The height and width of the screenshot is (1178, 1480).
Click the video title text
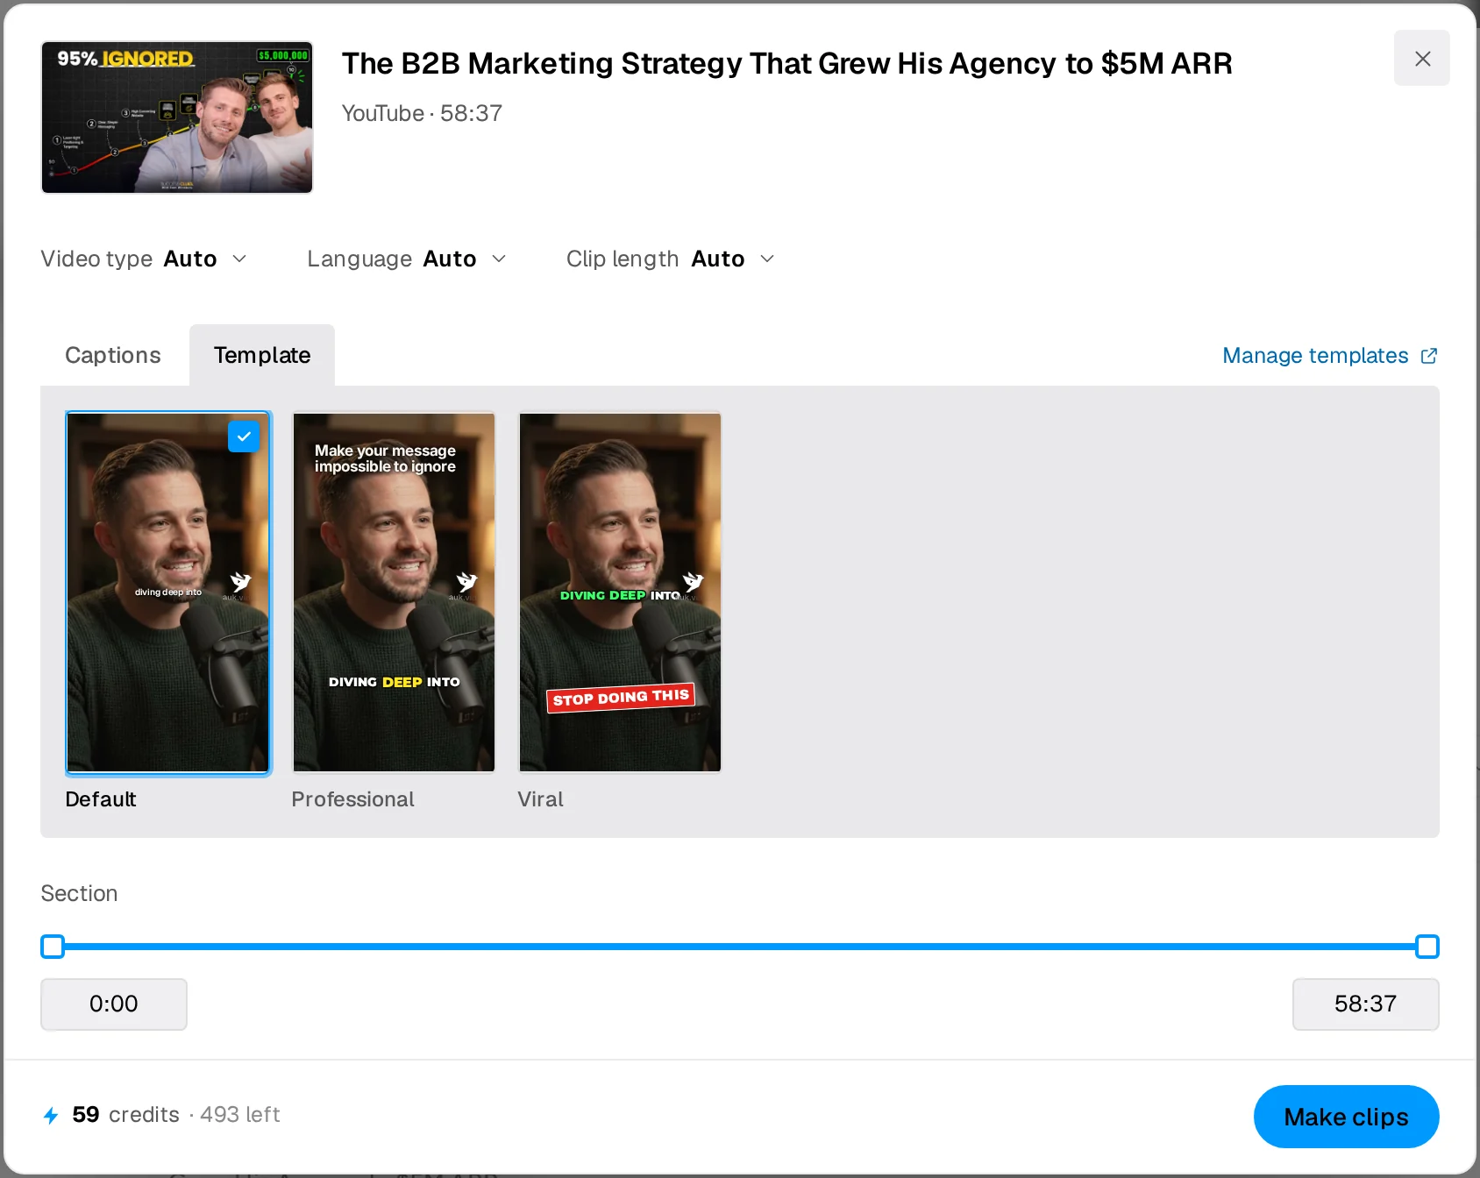pos(786,63)
